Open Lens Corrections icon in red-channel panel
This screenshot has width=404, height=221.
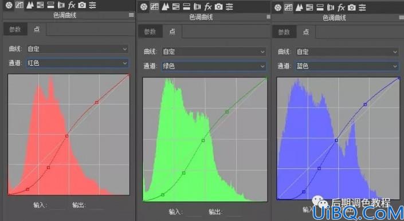61,5
